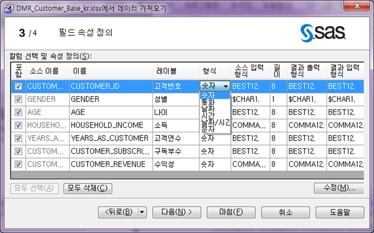Click the 결과 출력 형식 column header
Image resolution: width=374 pixels, height=233 pixels.
(307, 71)
